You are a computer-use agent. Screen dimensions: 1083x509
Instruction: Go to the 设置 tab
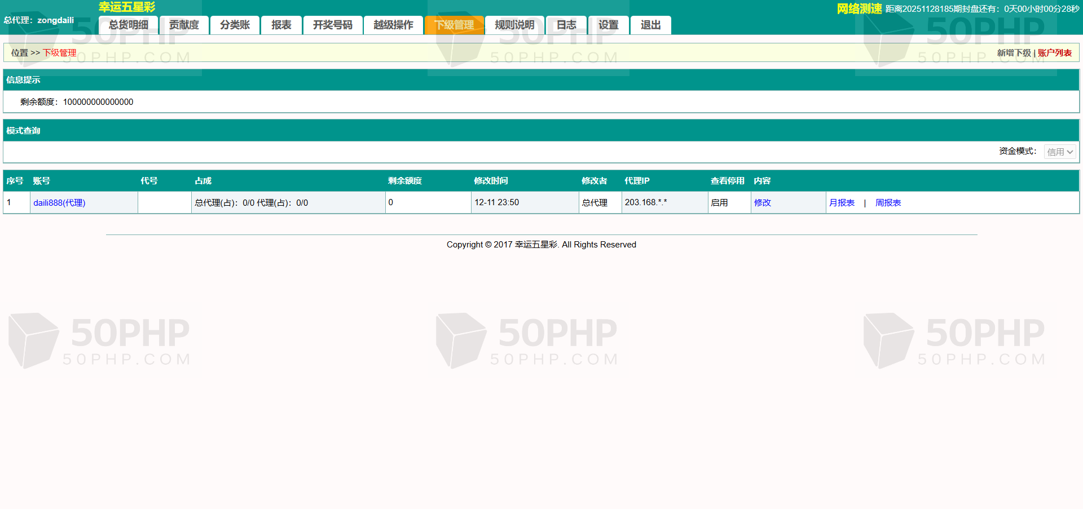(608, 25)
